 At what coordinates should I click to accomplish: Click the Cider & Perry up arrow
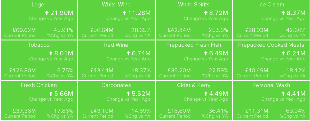click(206, 93)
